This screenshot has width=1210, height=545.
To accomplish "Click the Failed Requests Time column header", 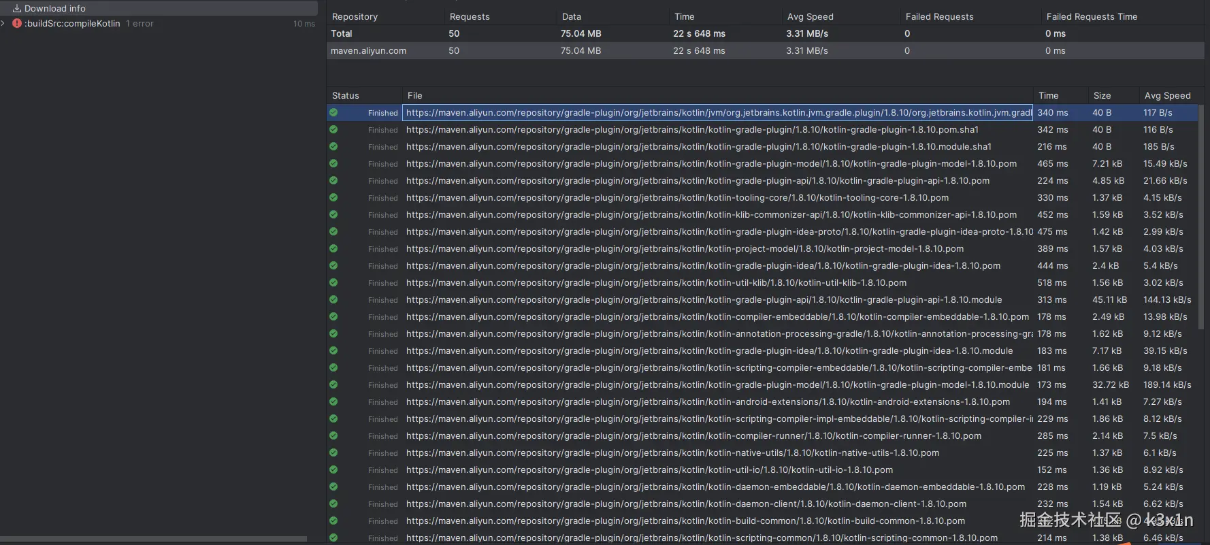I will (x=1092, y=16).
